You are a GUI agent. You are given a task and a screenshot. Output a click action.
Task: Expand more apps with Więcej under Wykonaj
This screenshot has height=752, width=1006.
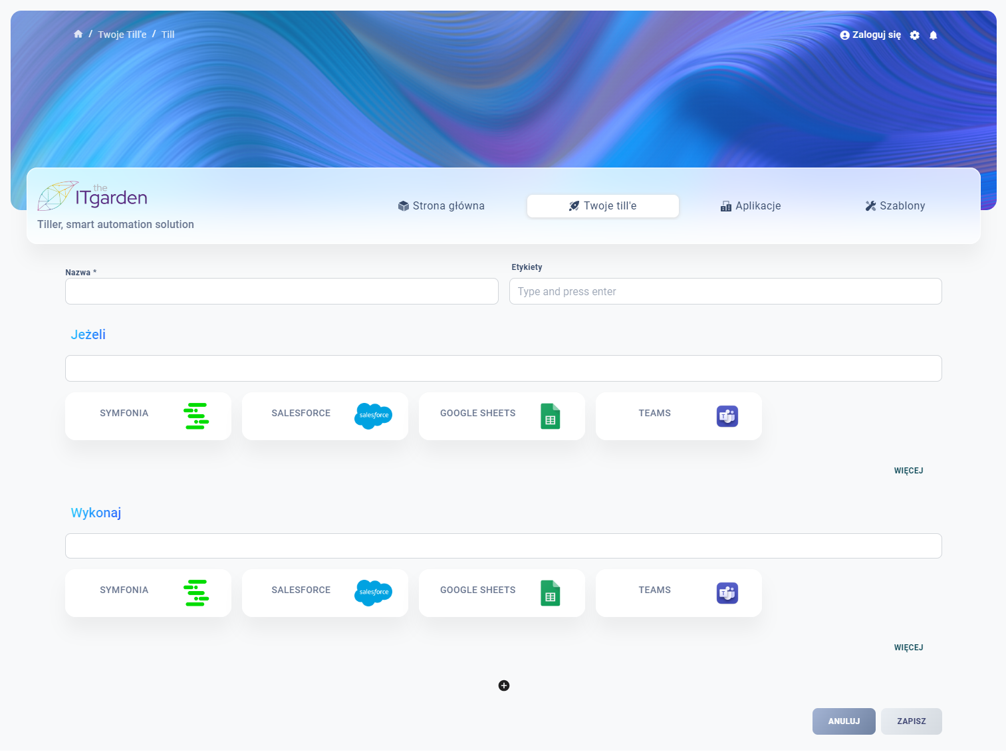(908, 648)
